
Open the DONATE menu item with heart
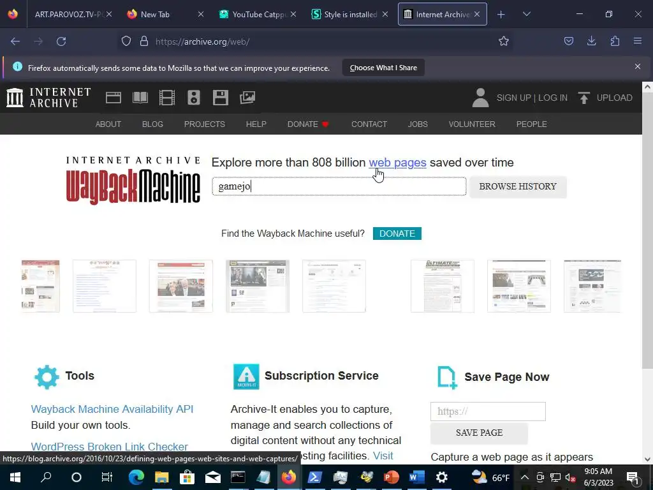point(308,124)
